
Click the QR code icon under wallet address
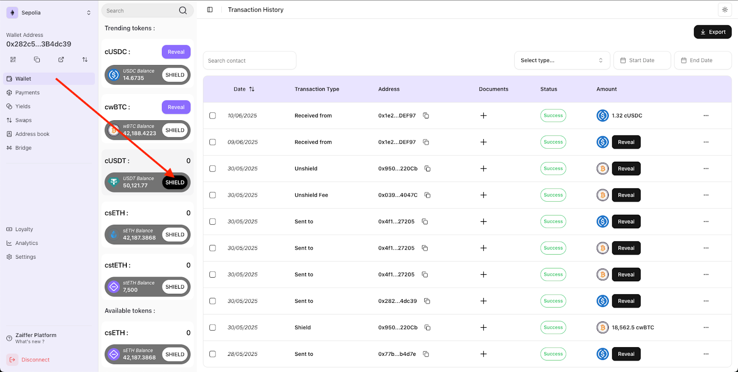pos(13,59)
